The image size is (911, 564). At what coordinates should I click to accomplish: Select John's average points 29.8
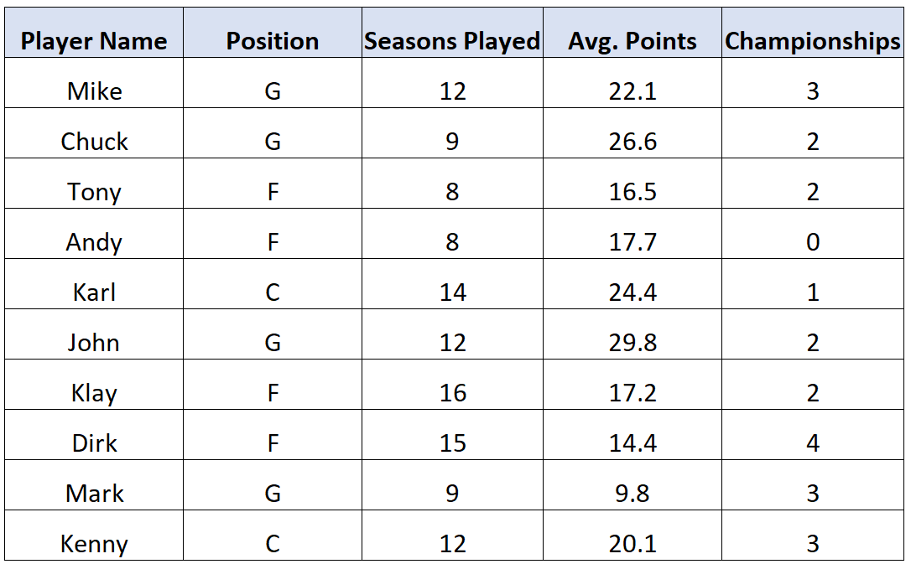click(632, 334)
